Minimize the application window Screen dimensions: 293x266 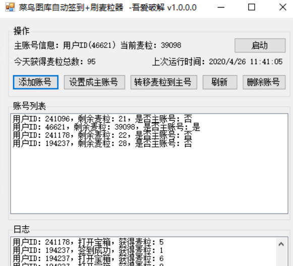(221, 8)
